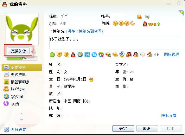Screen dimensions: 185x135
Task: Click the 54% profile completion bar
Action: pyautogui.click(x=22, y=58)
